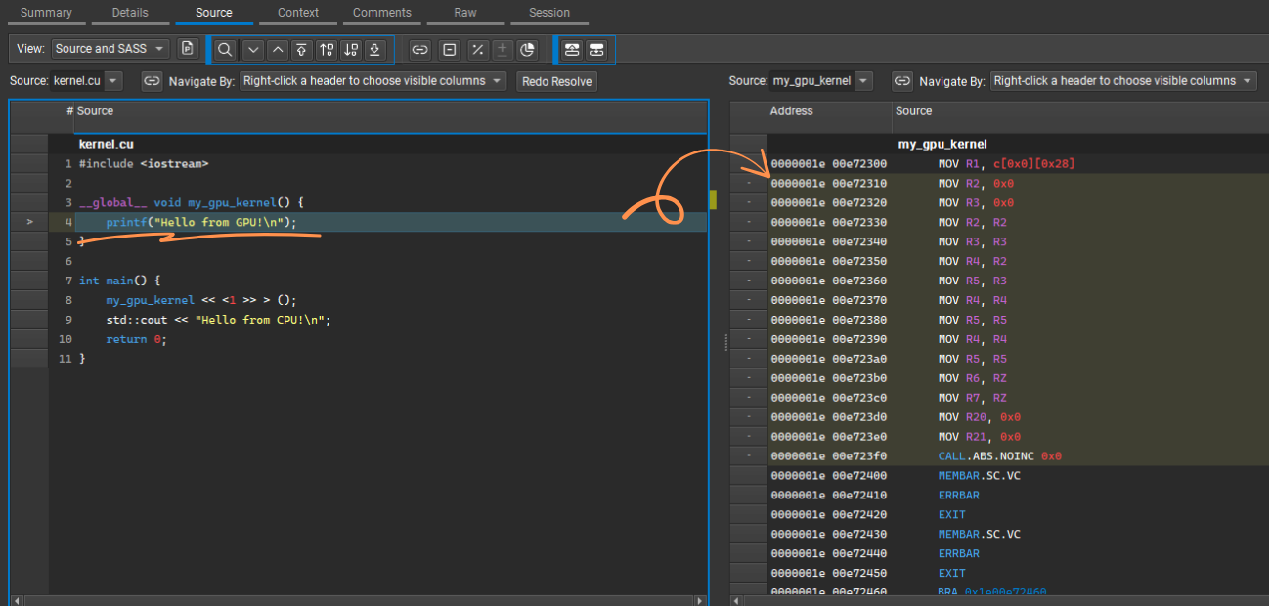Click the up-chevron previous-result icon
This screenshot has width=1271, height=606.
(278, 49)
